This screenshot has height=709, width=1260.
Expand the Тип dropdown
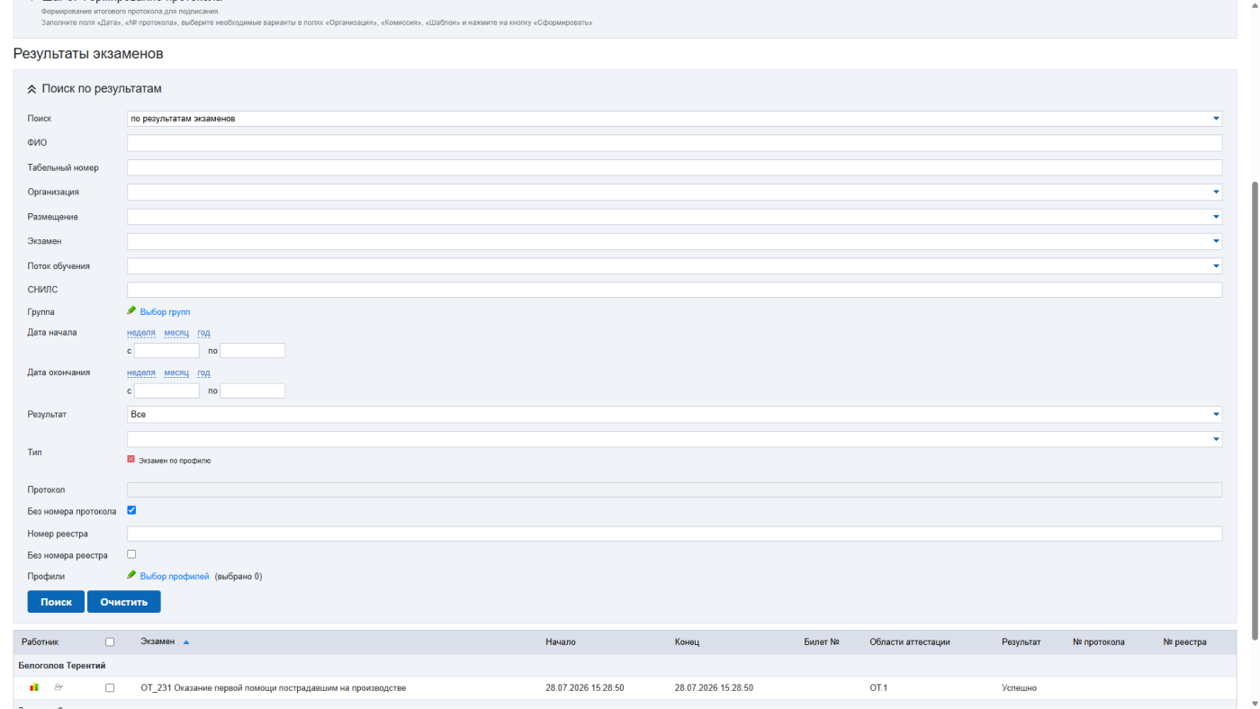[x=674, y=439]
